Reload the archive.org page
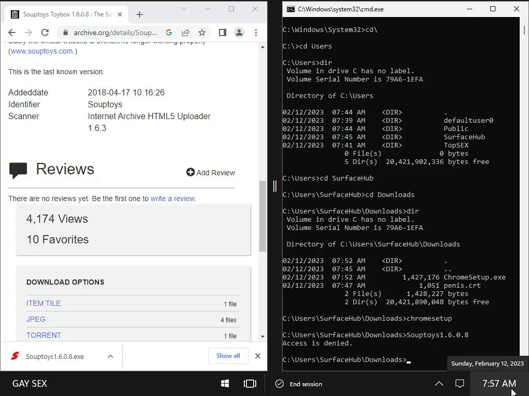 click(x=45, y=32)
